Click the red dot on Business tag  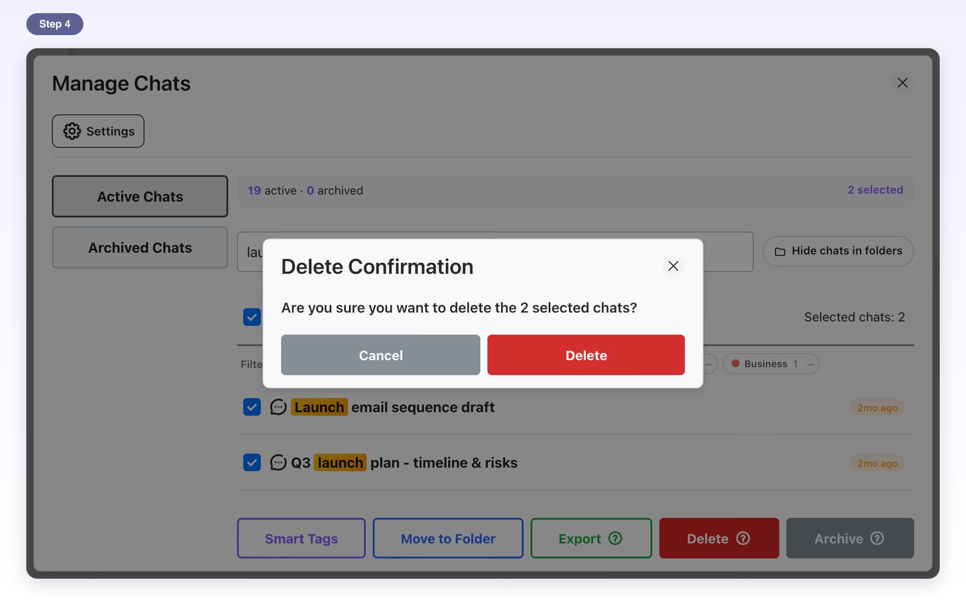[x=735, y=363]
